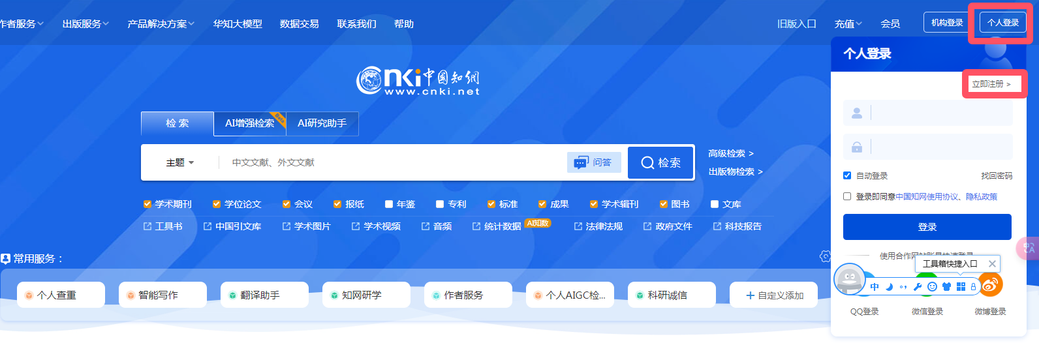The image size is (1039, 343).
Task: Click the CNKI logo
Action: [x=418, y=81]
